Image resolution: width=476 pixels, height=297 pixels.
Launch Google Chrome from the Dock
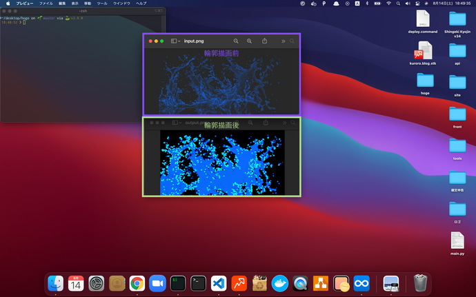click(x=137, y=283)
